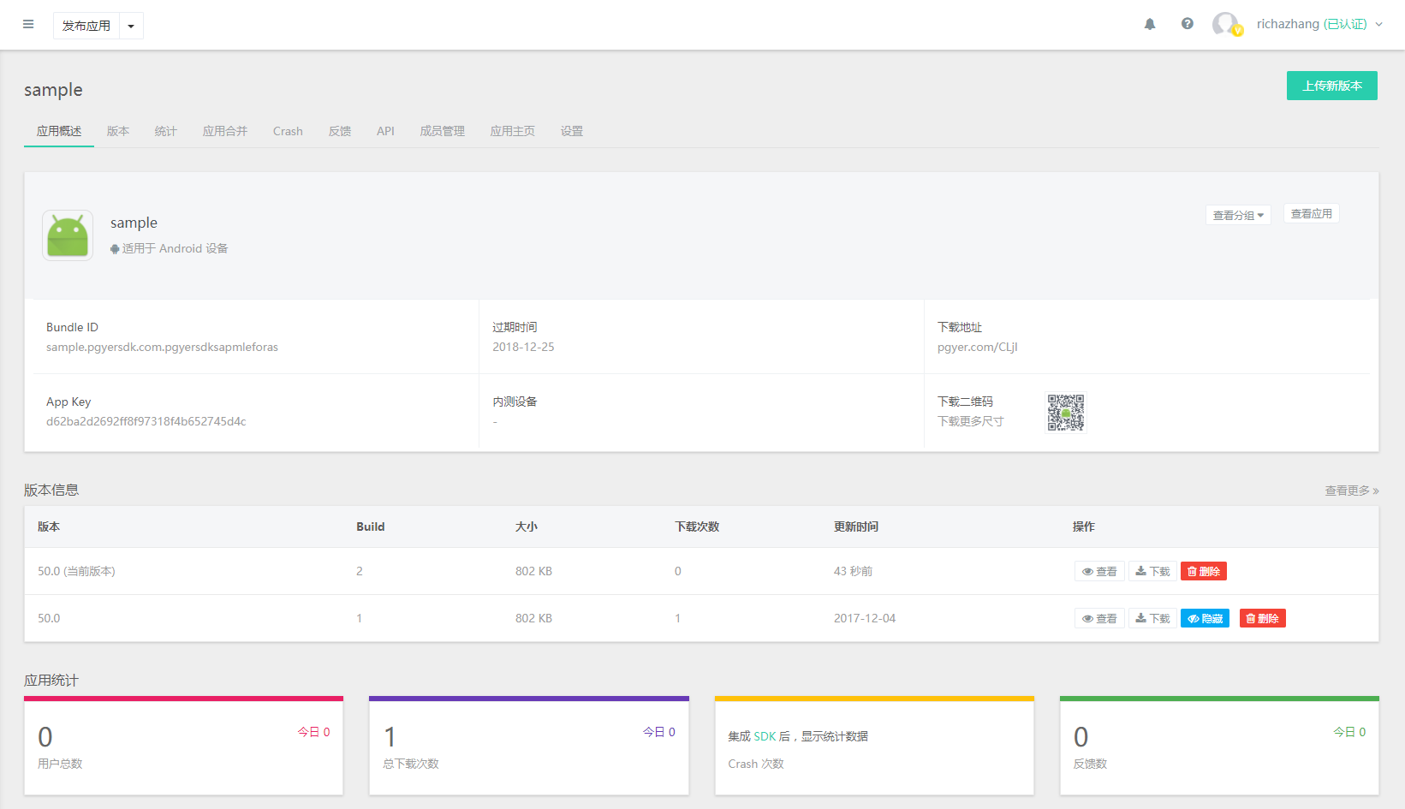Image resolution: width=1405 pixels, height=809 pixels.
Task: Delete the build 2 current version
Action: pos(1204,571)
